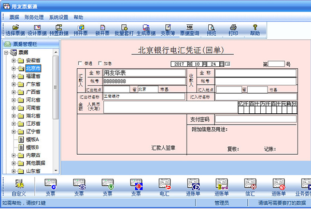This screenshot has width=311, height=209.
Task: Click the year value 2017 in date
Action: click(x=179, y=64)
